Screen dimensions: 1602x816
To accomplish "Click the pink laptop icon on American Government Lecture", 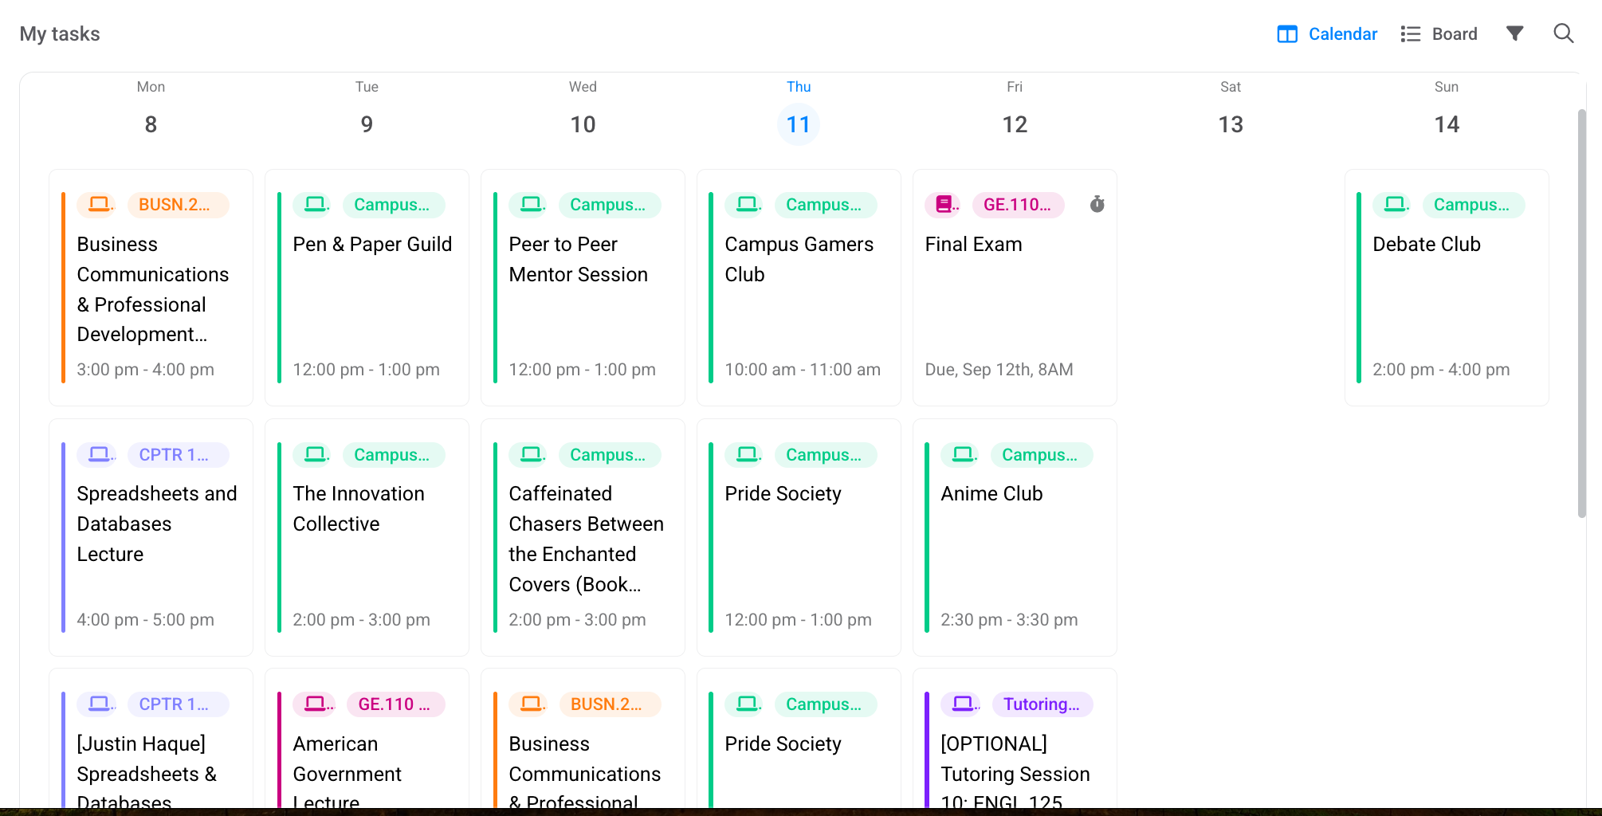I will (315, 704).
